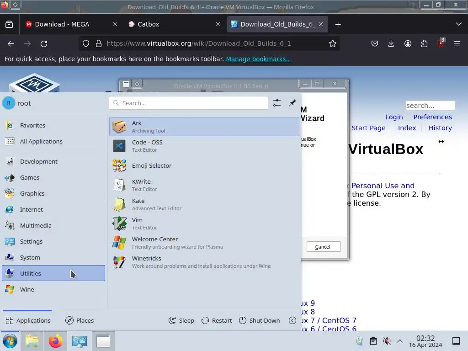Open the History link

[440, 128]
